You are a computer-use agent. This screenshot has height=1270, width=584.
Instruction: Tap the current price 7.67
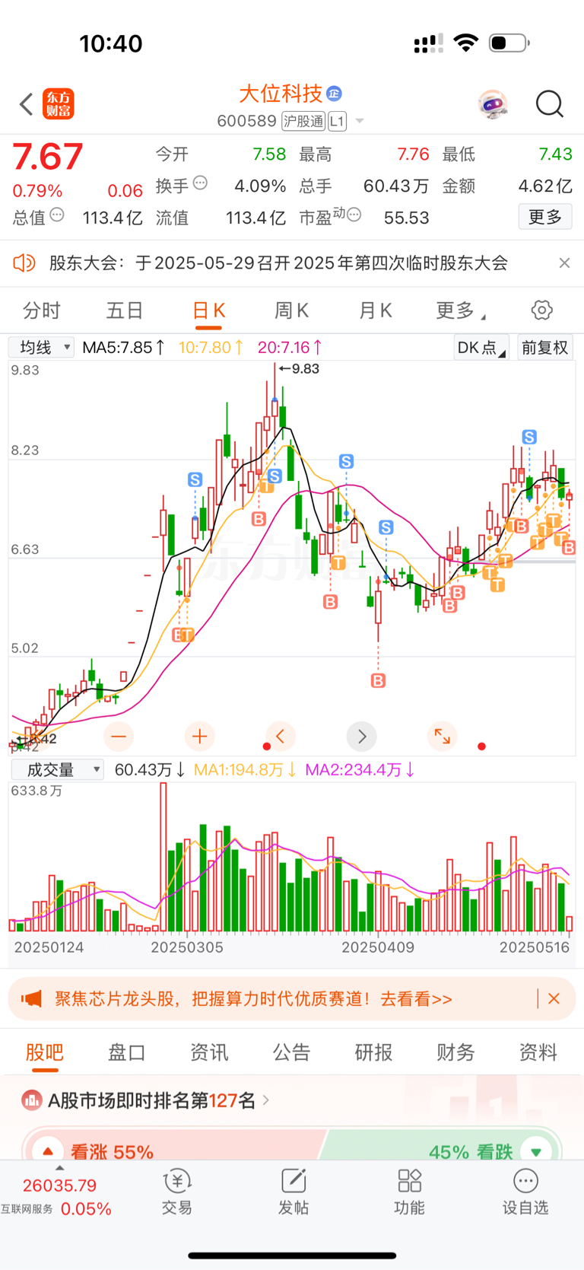47,157
